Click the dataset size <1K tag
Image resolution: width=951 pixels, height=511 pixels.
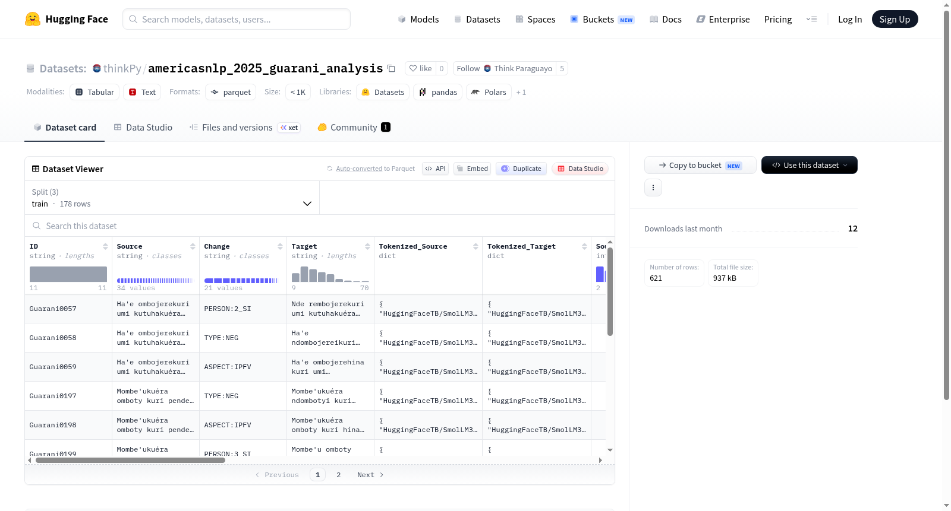pyautogui.click(x=298, y=92)
